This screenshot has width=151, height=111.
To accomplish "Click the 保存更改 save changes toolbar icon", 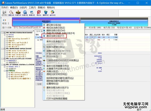I will (x=5, y=13).
